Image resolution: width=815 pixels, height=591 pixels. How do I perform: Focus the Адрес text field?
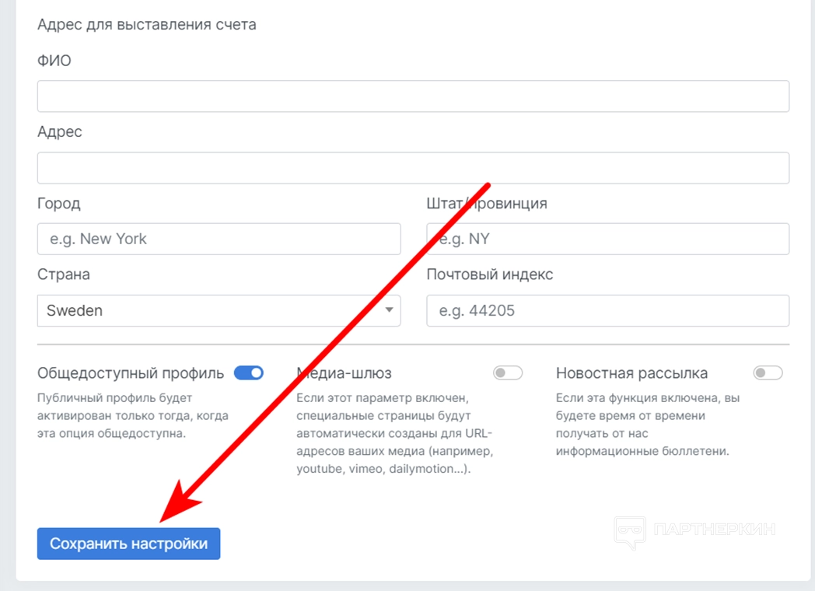(x=413, y=168)
